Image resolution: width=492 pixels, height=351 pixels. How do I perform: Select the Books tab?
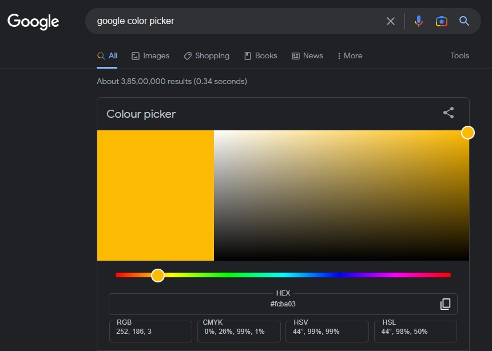[x=260, y=55]
